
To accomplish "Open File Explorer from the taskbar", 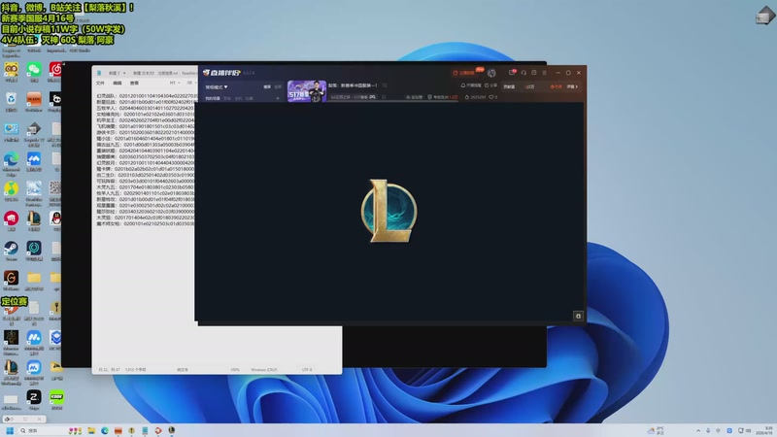I will (x=91, y=430).
